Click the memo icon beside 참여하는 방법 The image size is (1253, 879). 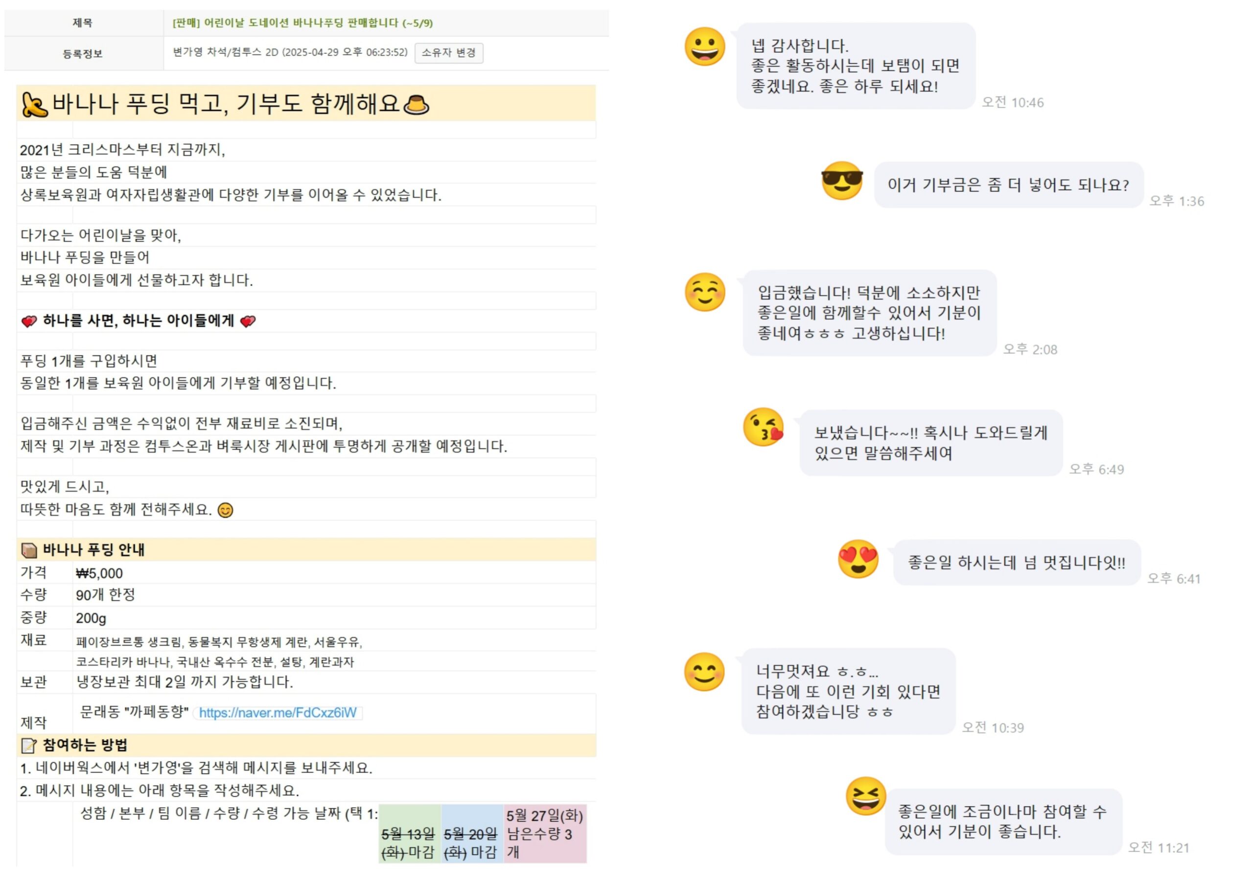click(29, 745)
